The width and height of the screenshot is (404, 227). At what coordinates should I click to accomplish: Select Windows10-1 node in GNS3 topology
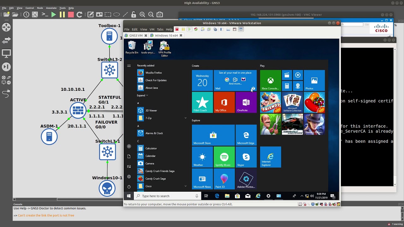(107, 188)
